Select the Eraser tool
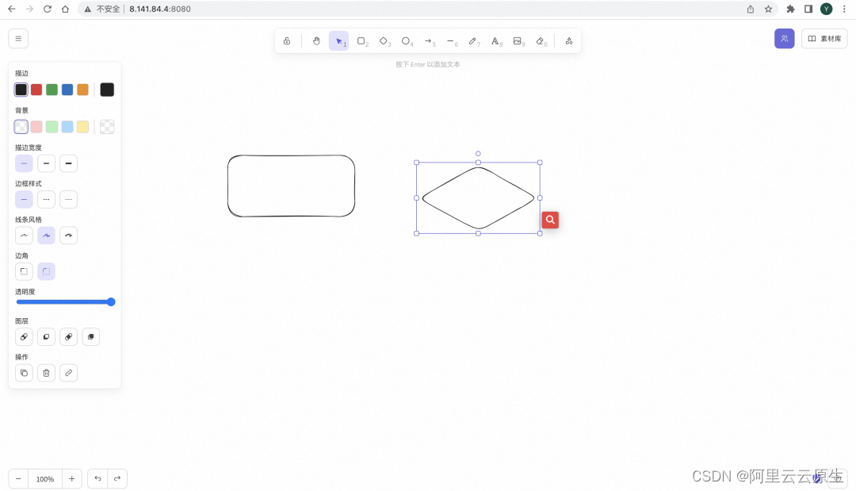856x491 pixels. (x=540, y=40)
